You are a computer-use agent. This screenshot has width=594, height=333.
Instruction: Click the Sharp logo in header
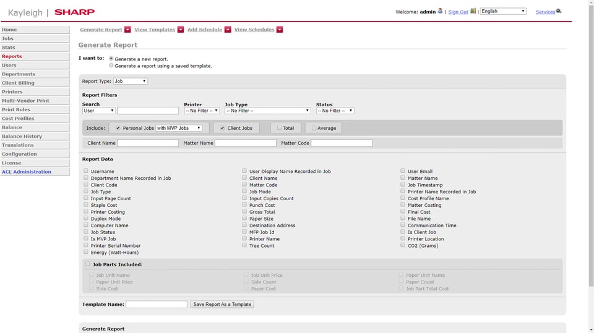pyautogui.click(x=74, y=12)
